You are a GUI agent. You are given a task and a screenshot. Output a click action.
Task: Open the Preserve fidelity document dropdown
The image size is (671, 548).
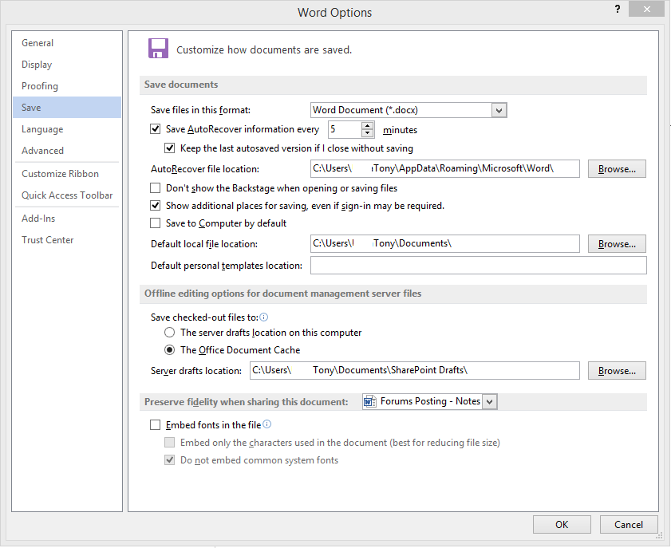click(x=487, y=401)
